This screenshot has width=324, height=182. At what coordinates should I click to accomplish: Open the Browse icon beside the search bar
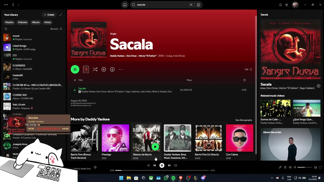[198, 5]
